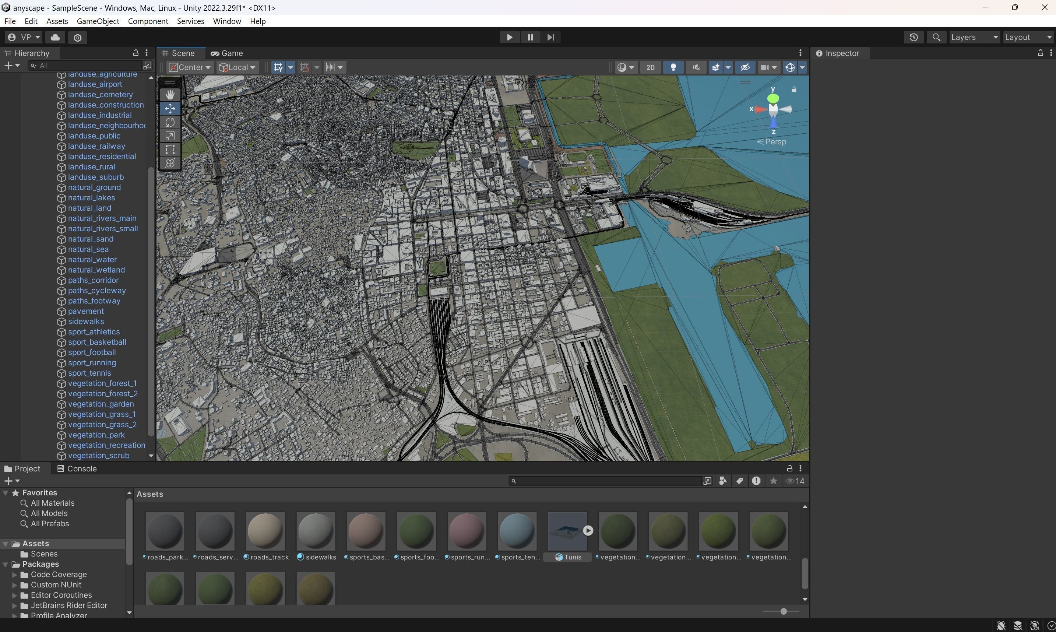
Task: Adjust the asset thumbnail size slider
Action: 783,611
